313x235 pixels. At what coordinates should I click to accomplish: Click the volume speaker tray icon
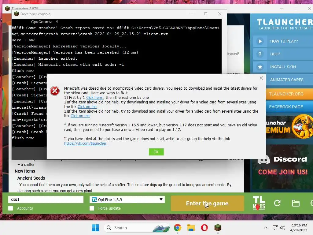282,228
